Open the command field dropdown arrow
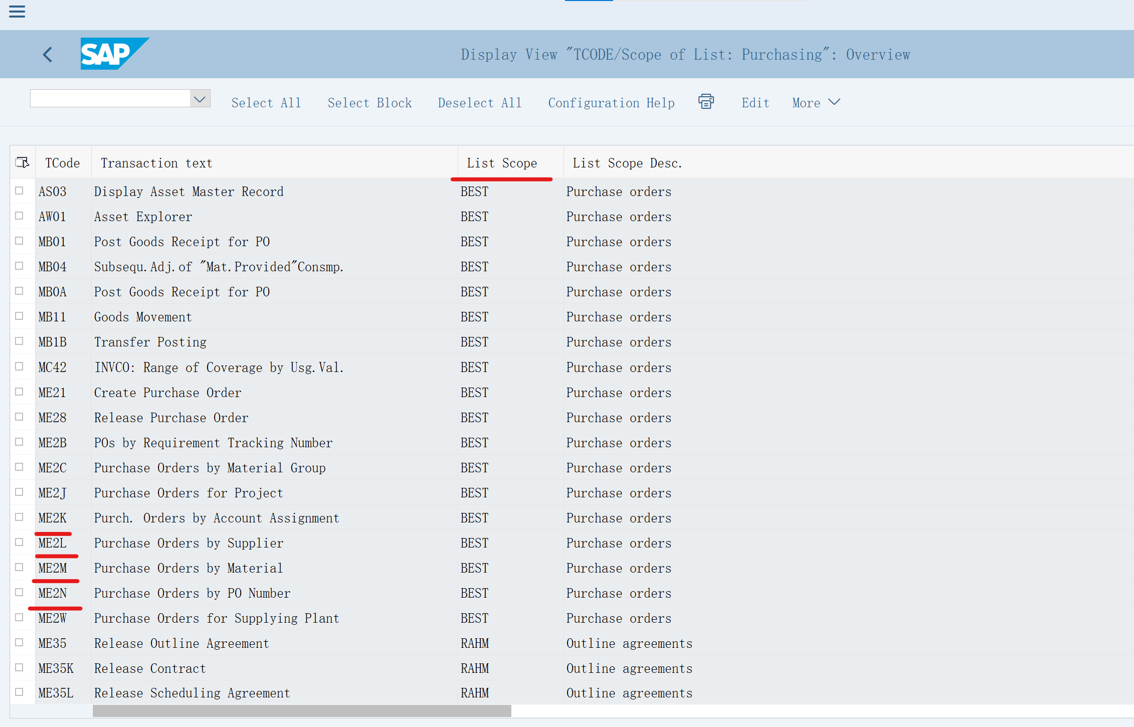Viewport: 1134px width, 727px height. click(x=200, y=99)
